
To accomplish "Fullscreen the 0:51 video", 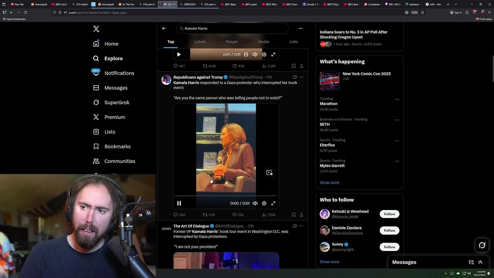I will tap(273, 203).
